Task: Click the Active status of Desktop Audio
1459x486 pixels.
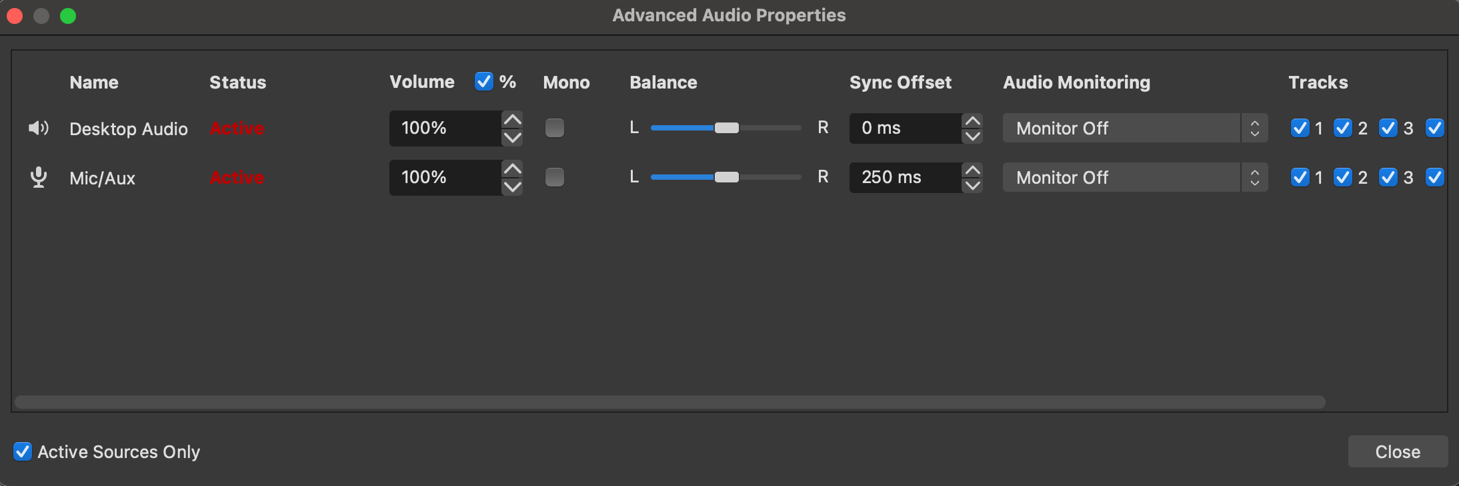Action: click(237, 128)
